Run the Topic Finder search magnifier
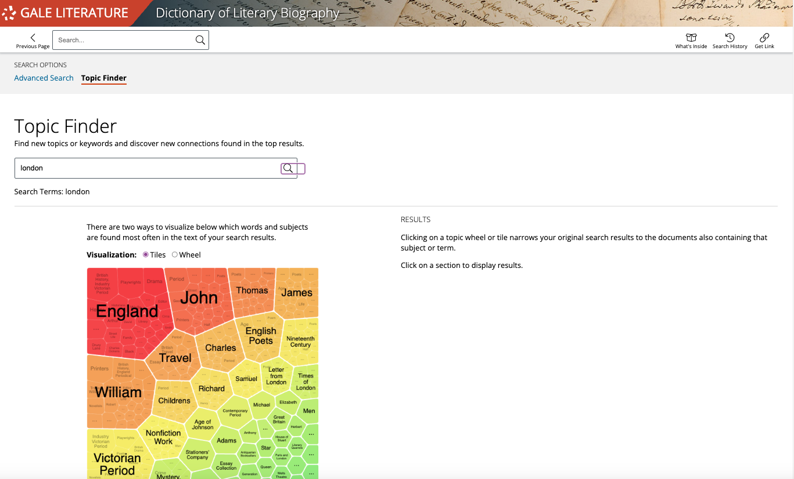Screen dimensions: 794x479 (288, 168)
